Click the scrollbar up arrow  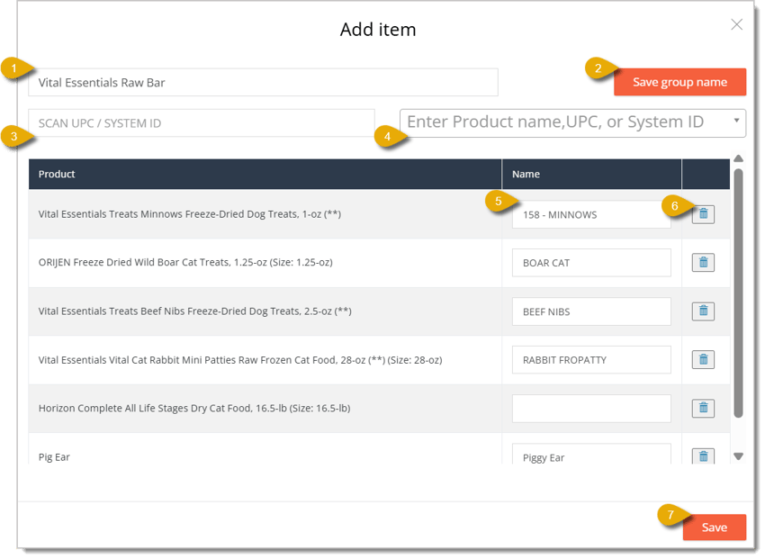coord(738,158)
